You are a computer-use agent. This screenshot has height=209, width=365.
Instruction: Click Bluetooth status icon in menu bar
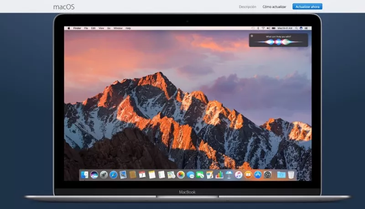258,28
